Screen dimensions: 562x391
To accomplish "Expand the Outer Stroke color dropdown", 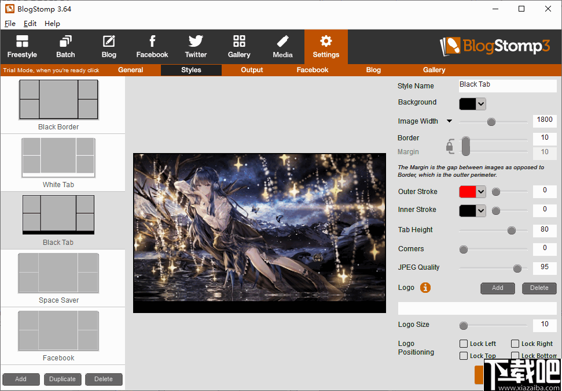I will tap(481, 192).
